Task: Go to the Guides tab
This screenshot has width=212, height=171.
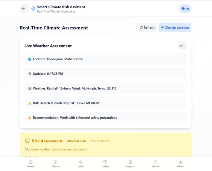Action: coord(106,164)
